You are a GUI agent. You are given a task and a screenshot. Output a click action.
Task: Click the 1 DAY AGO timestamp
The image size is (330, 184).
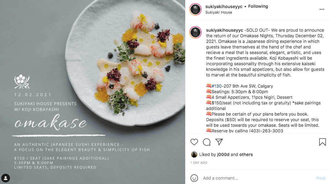click(199, 163)
